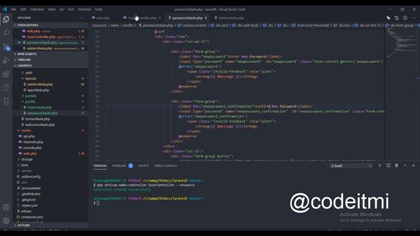Screen dimensions: 420x236
Task: Open console.php in routes folder
Action: pyautogui.click(x=32, y=148)
